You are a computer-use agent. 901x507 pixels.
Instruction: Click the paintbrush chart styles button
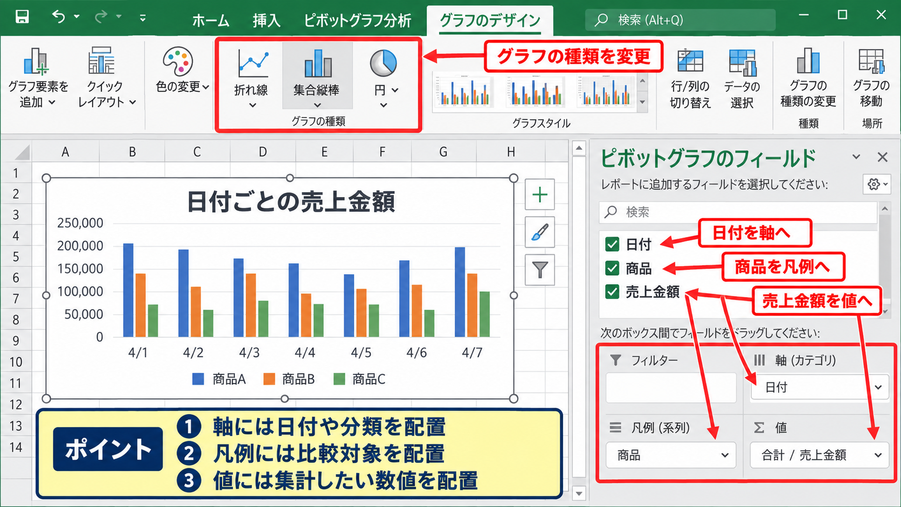[x=540, y=232]
